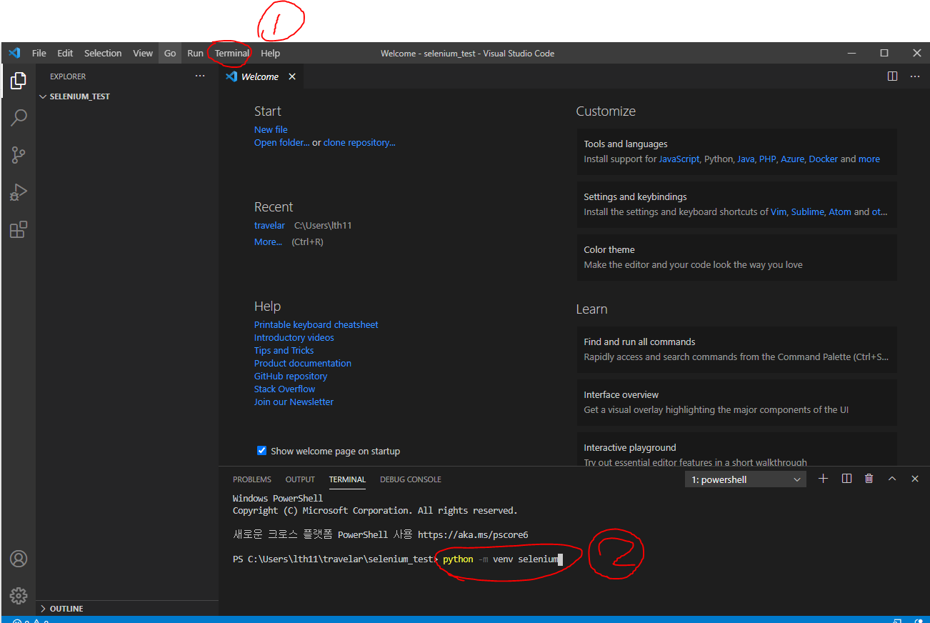Open Introductory videos link
The height and width of the screenshot is (623, 930).
294,337
